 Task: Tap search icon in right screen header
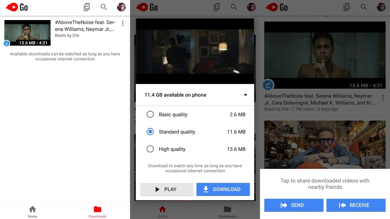363,7
